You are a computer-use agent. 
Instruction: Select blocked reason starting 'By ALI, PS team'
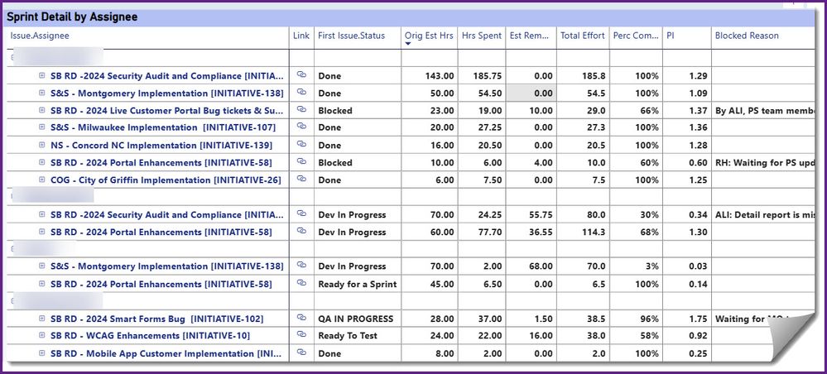(x=765, y=111)
